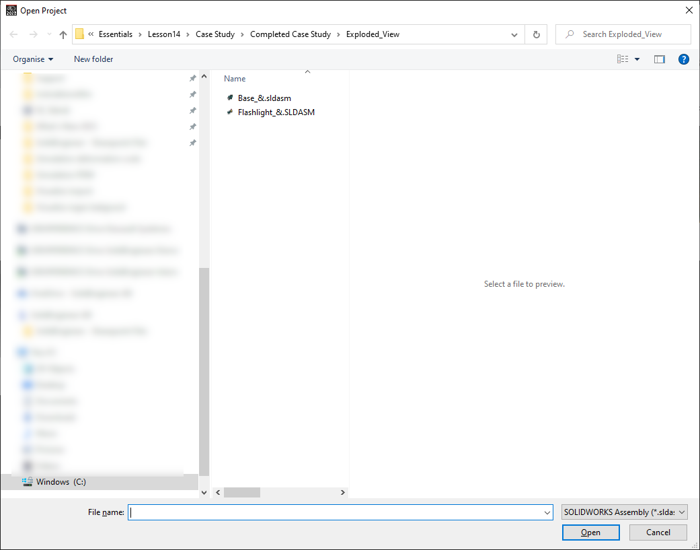Screen dimensions: 700x550
Task: Expand the address bar history dropdown
Action: click(514, 34)
